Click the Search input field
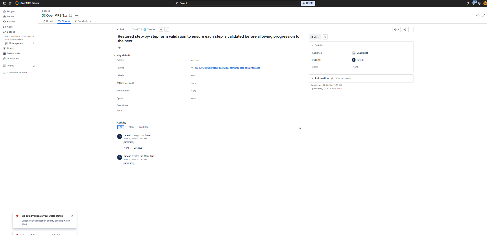This screenshot has width=487, height=235. (237, 3)
